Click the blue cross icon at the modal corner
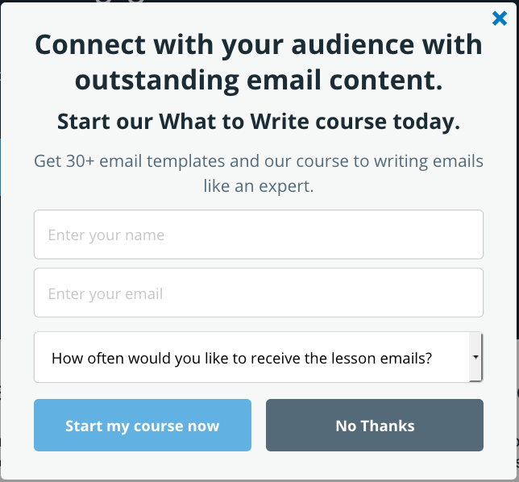519x482 pixels. [x=500, y=19]
